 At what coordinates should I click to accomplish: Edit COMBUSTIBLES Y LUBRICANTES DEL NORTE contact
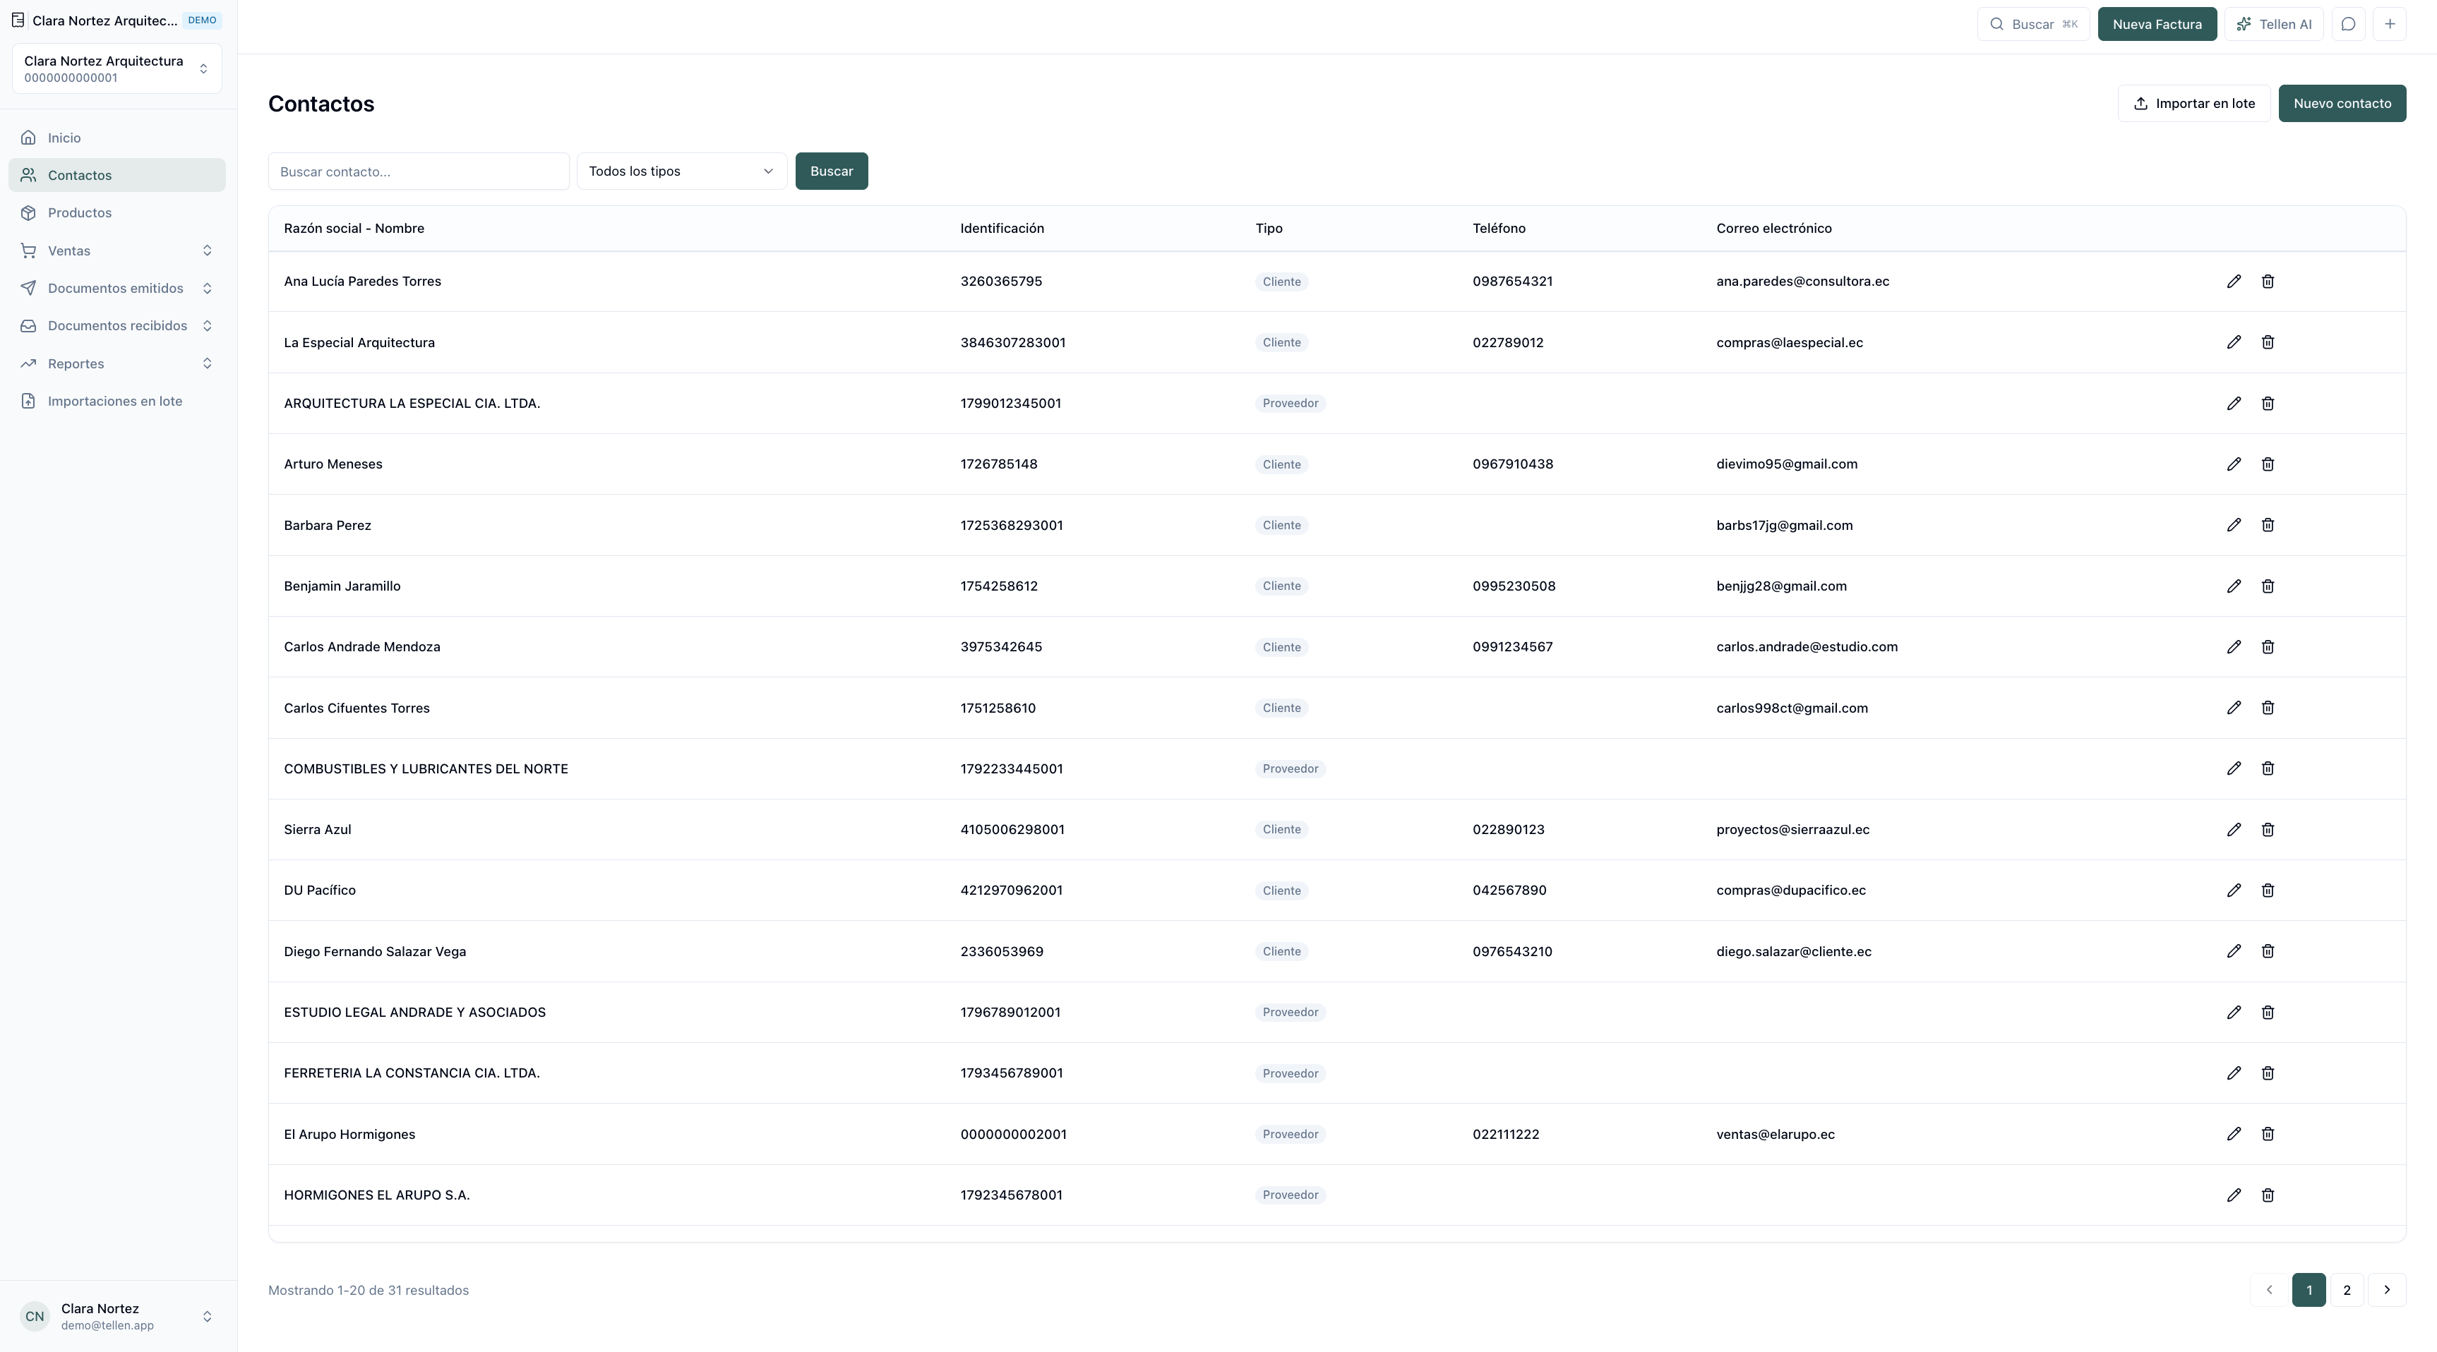click(x=2234, y=768)
